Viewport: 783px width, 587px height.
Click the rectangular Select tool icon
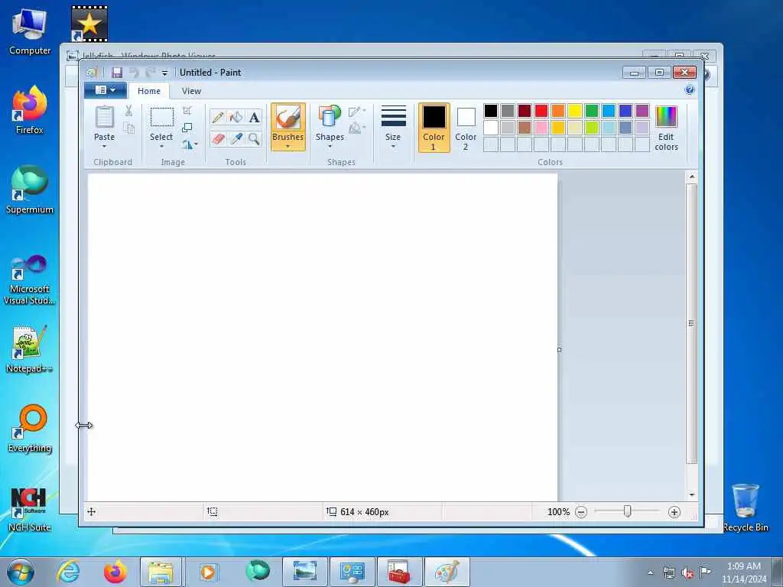point(162,117)
